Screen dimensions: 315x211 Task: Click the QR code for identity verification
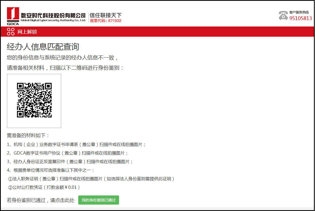click(x=34, y=100)
